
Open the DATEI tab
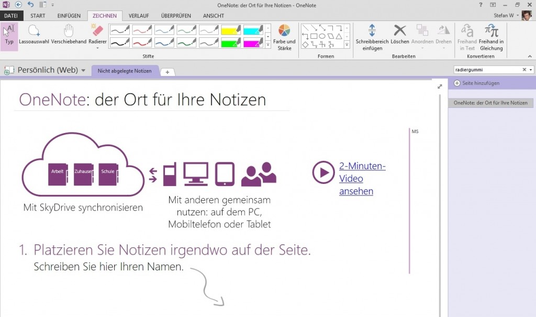12,16
